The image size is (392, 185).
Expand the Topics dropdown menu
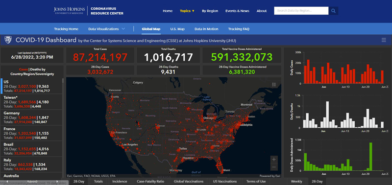pyautogui.click(x=187, y=11)
